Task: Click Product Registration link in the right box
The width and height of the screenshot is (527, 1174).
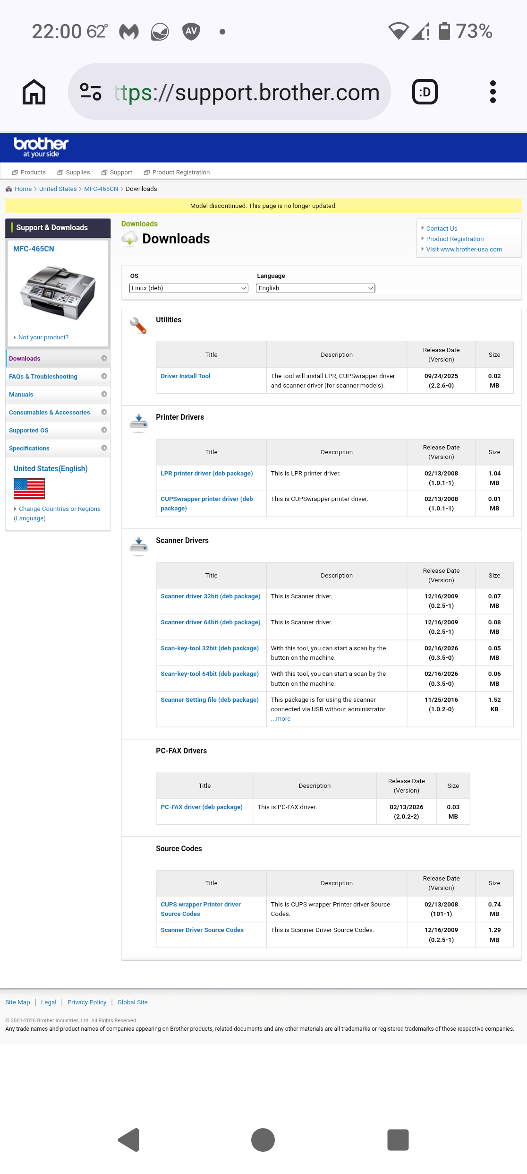Action: point(455,239)
